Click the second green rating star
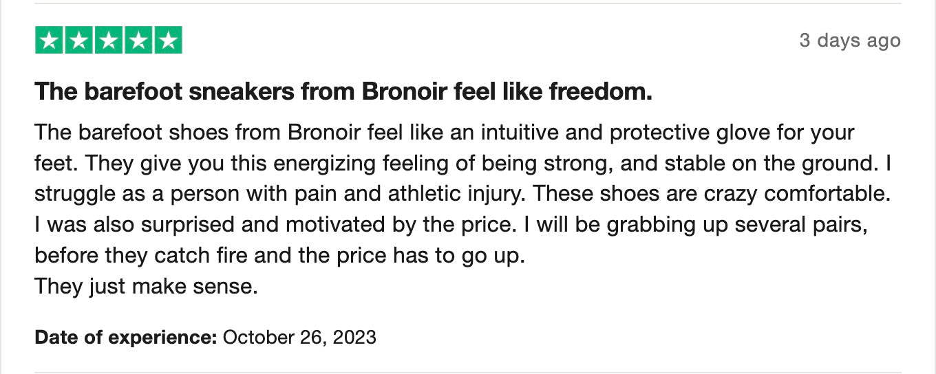This screenshot has height=374, width=936. point(78,41)
